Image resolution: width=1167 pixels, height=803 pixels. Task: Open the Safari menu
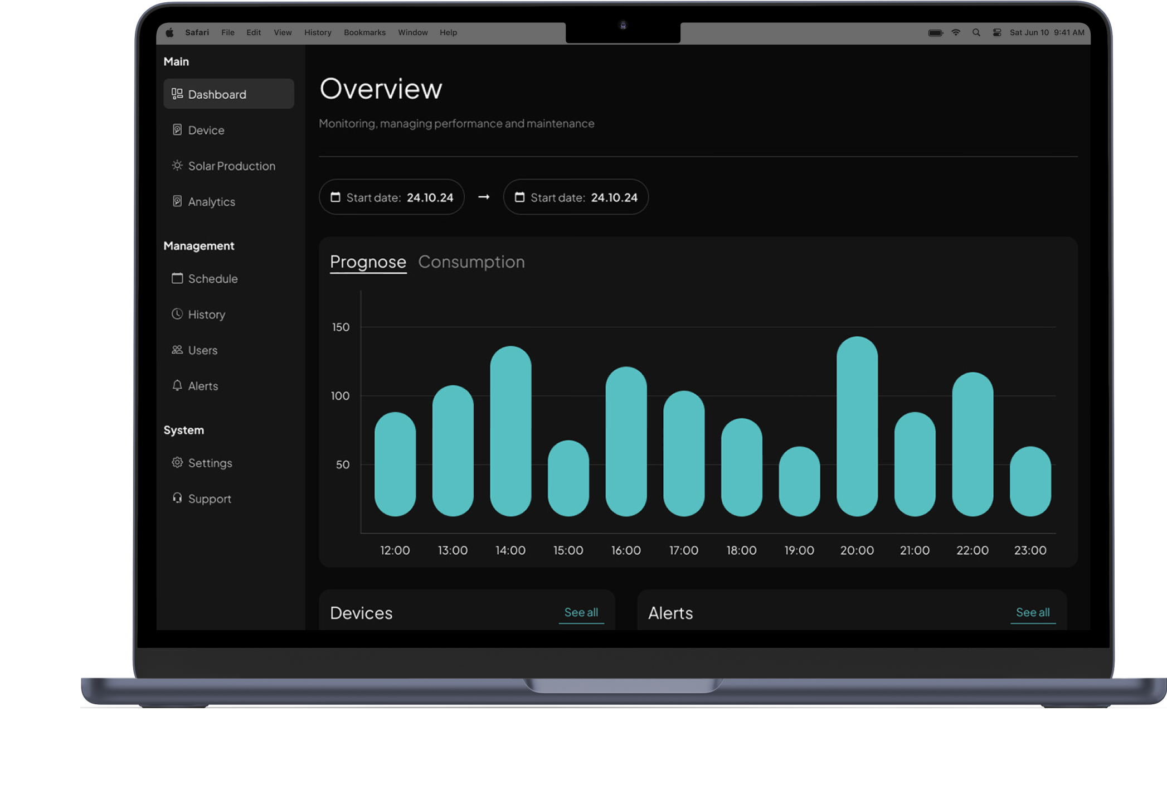197,32
